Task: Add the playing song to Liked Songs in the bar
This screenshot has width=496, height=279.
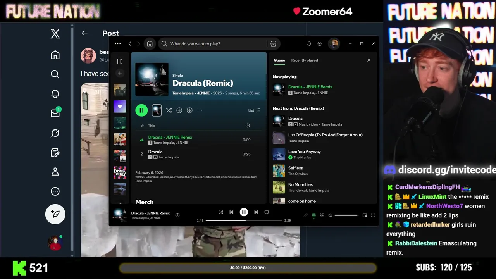Action: pyautogui.click(x=177, y=215)
